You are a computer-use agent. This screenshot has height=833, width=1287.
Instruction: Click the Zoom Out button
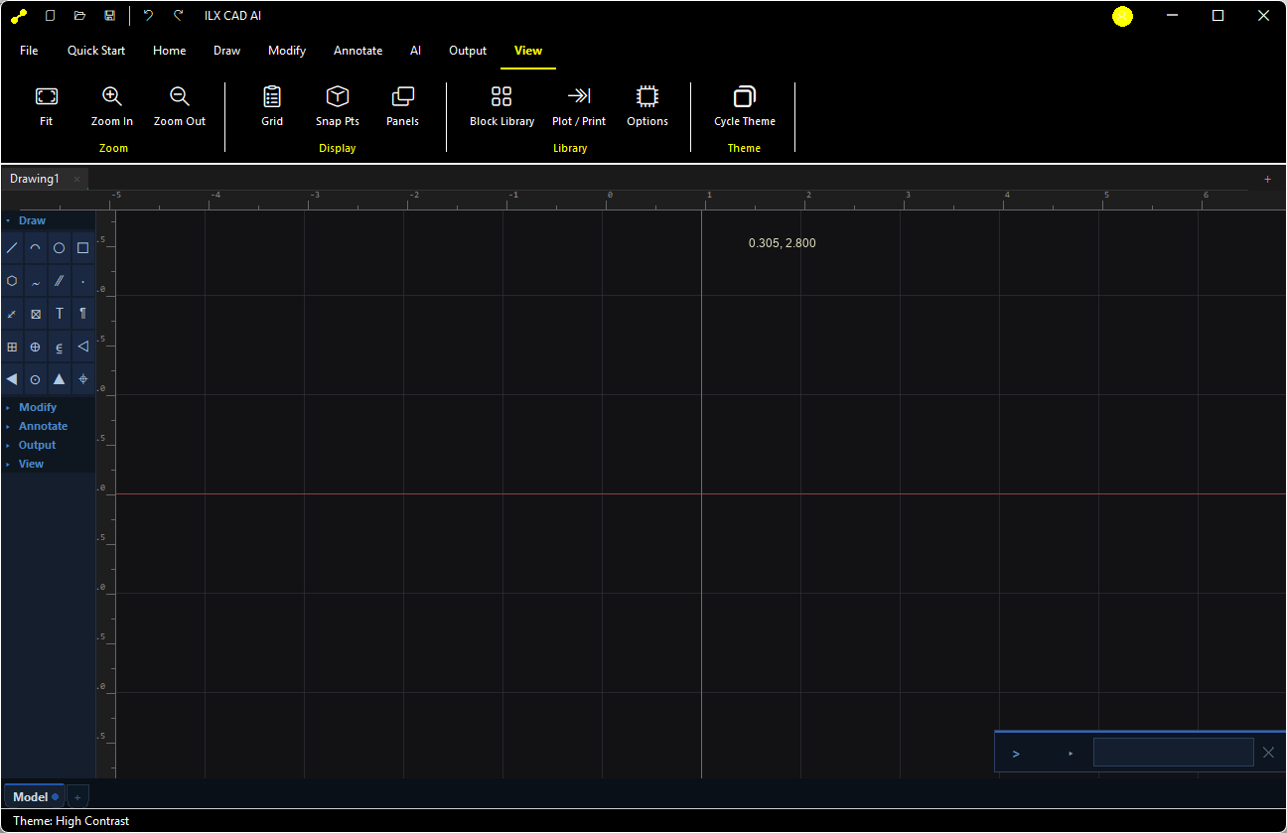pos(180,107)
